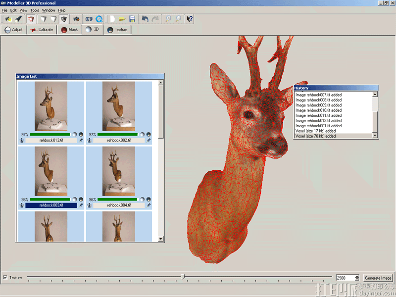
Task: Open the Tools menu
Action: pyautogui.click(x=35, y=10)
